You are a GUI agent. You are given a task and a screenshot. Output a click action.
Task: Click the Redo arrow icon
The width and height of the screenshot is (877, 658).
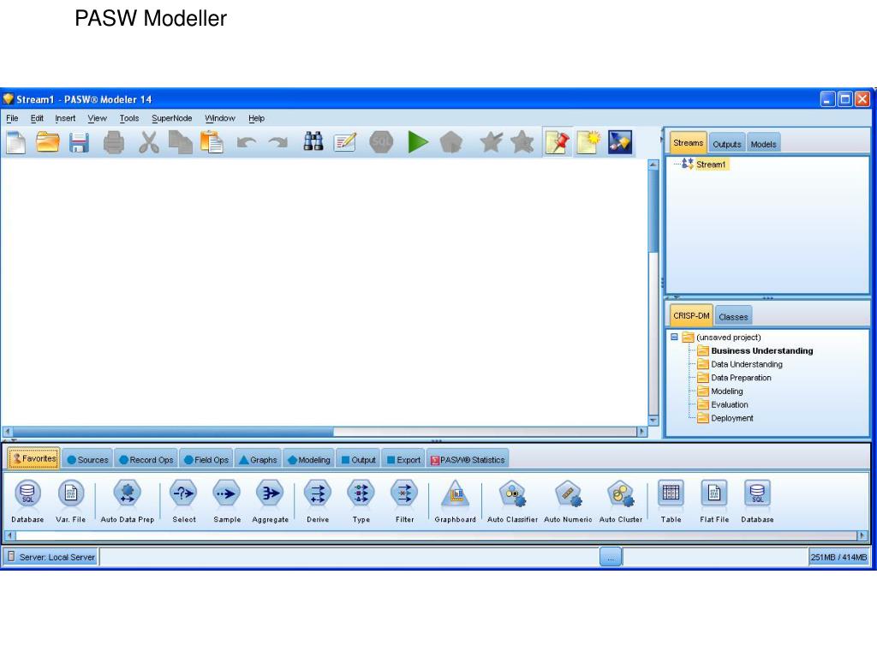coord(278,143)
